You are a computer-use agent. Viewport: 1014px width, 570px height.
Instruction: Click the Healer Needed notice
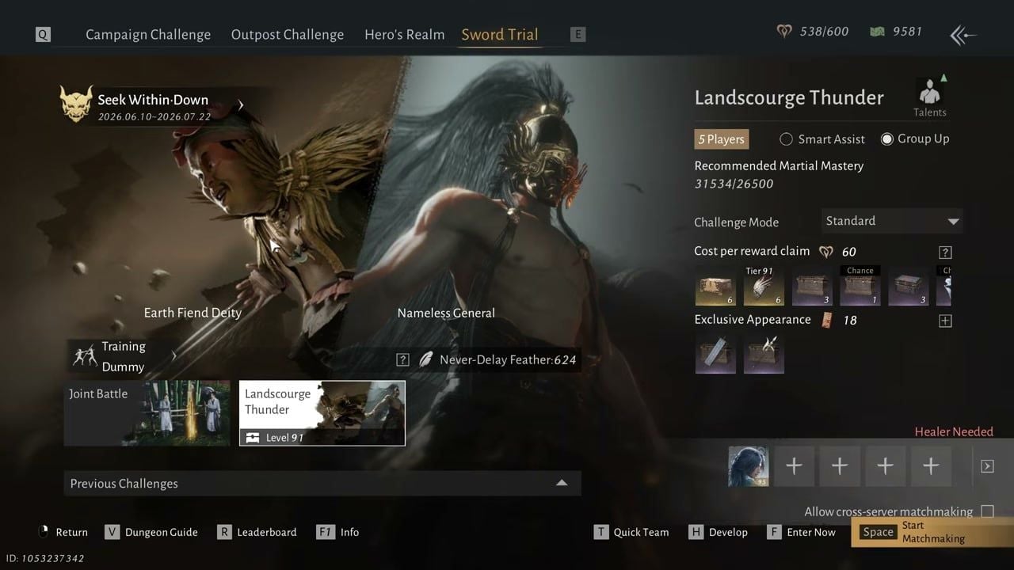(954, 431)
